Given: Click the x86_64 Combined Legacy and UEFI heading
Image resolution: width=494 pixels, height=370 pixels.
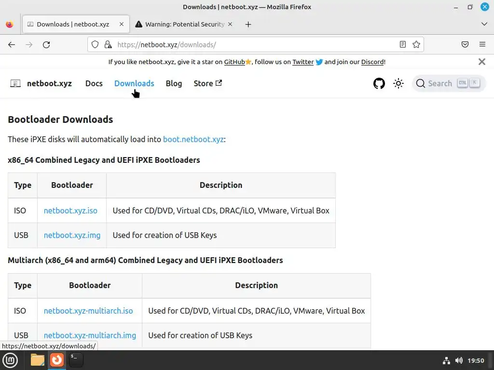Looking at the screenshot, I should [x=104, y=160].
